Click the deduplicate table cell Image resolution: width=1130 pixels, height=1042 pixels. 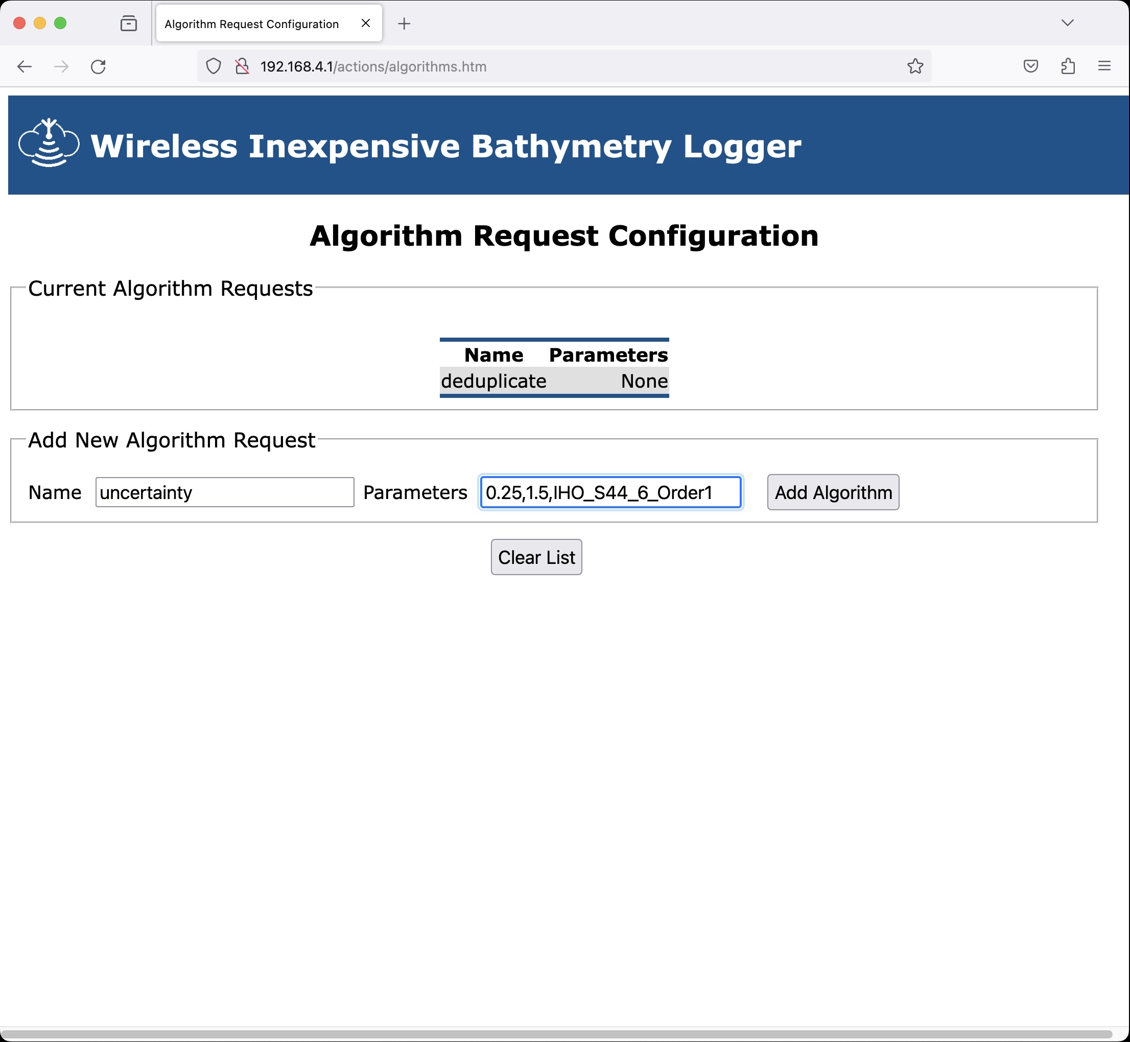493,381
